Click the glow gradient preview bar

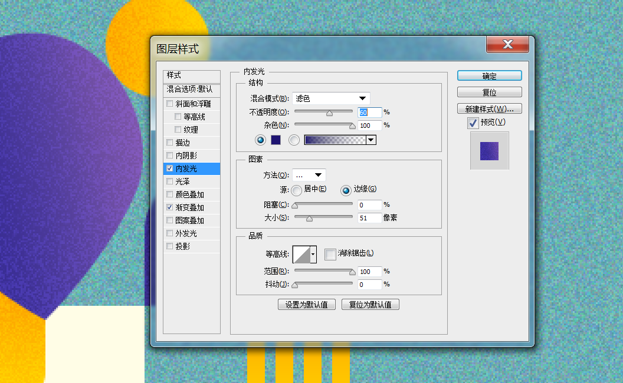[x=335, y=140]
